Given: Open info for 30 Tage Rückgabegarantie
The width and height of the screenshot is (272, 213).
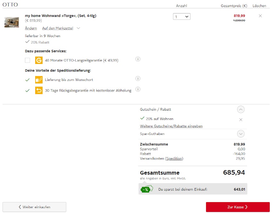Looking at the screenshot, I should (138, 89).
